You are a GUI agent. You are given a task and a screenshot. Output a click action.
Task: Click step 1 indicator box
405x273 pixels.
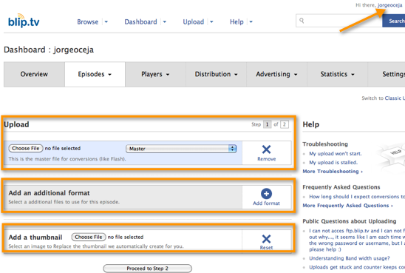(x=267, y=124)
